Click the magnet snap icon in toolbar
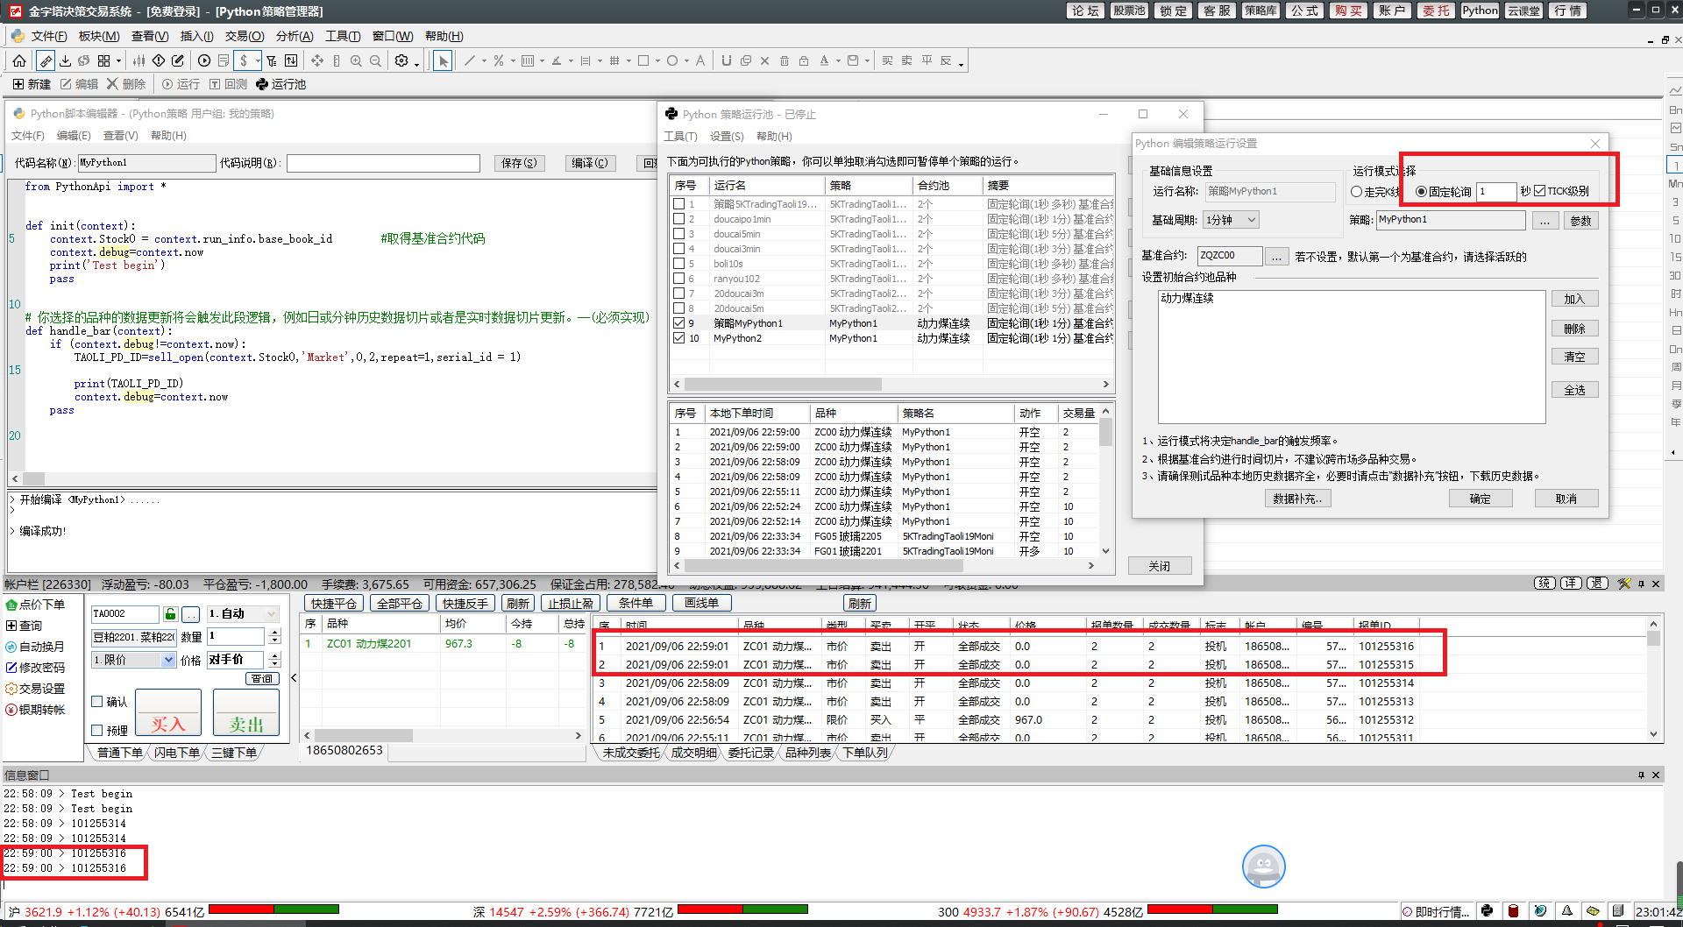The image size is (1683, 927). pos(726,60)
